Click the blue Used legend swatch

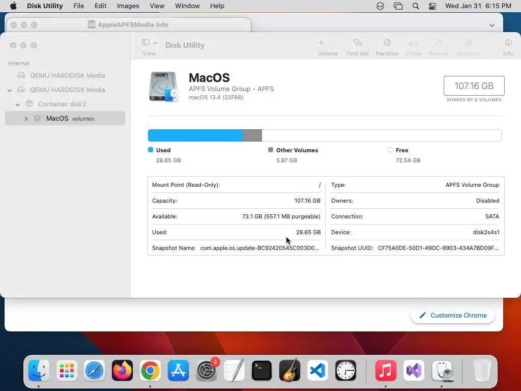point(151,150)
